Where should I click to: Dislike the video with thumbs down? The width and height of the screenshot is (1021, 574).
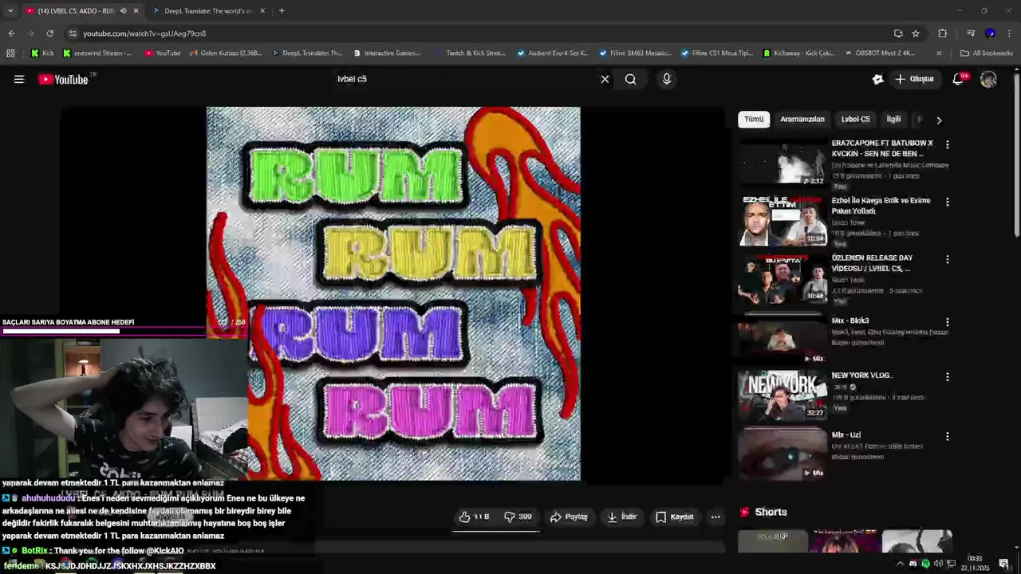click(518, 517)
